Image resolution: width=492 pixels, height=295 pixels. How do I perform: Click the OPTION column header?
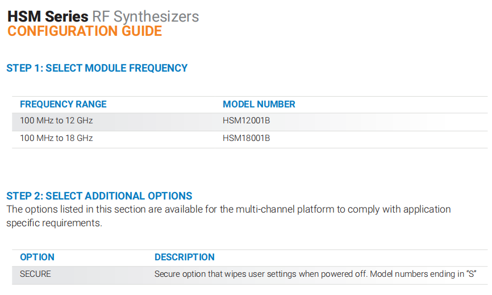tap(37, 257)
